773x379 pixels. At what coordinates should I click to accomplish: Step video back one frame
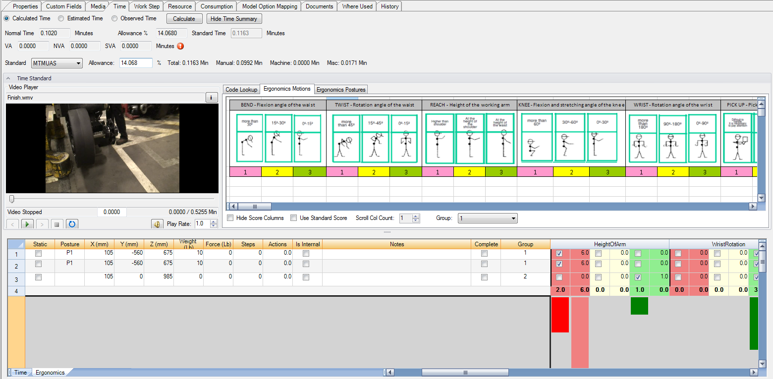click(x=12, y=224)
